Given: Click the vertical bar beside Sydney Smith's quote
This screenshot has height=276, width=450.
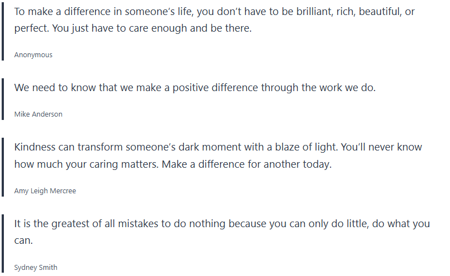Looking at the screenshot, I should (x=3, y=243).
